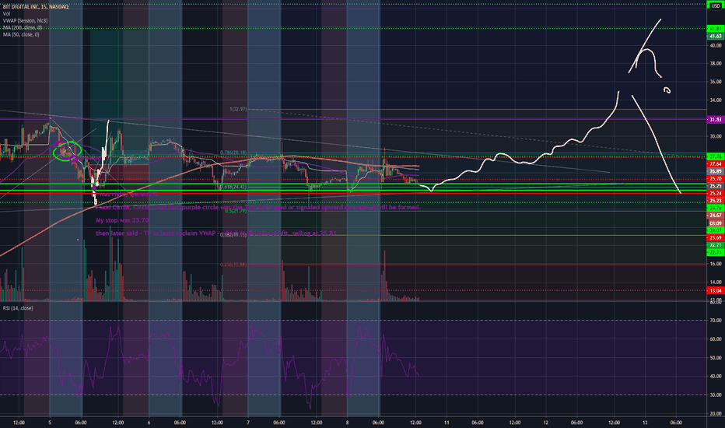Click the purple 31.83 price label
This screenshot has width=725, height=428.
tap(716, 120)
